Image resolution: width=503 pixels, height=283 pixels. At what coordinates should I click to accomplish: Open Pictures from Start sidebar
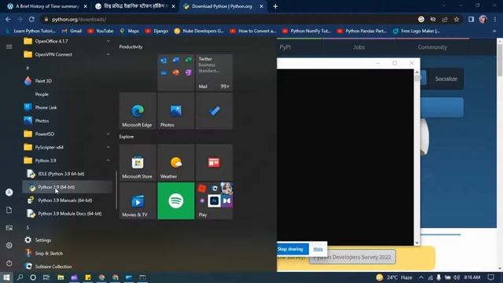coord(9,227)
